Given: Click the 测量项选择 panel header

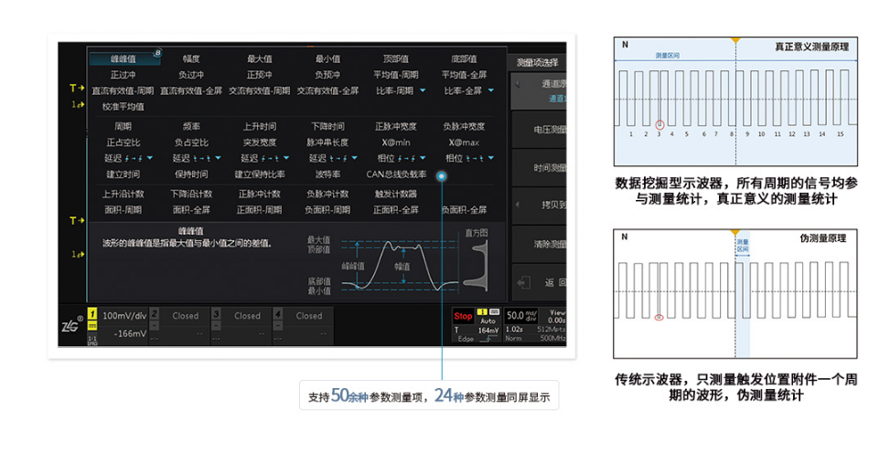Looking at the screenshot, I should tap(538, 62).
